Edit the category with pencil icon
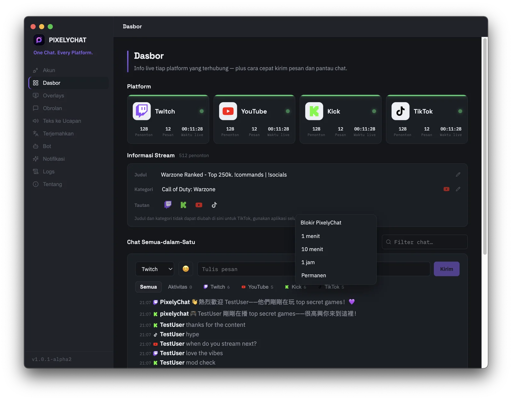Screen dimensions: 512x400 pyautogui.click(x=458, y=189)
